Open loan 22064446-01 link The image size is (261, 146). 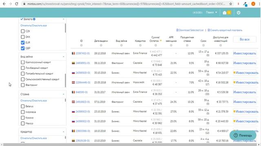point(83,82)
